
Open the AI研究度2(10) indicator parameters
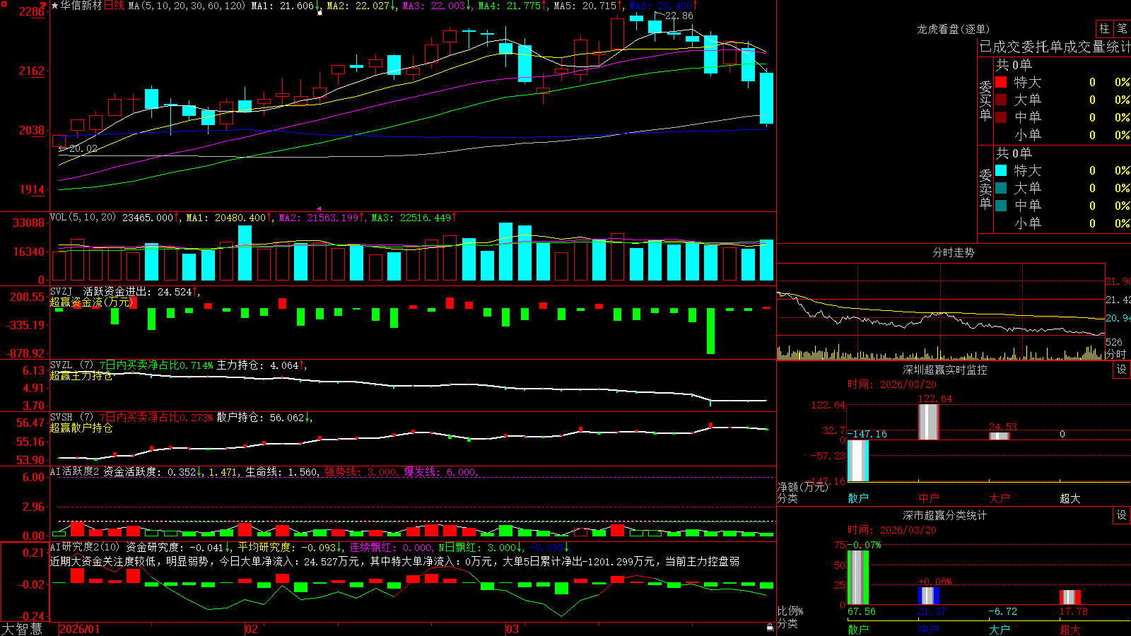pos(85,547)
